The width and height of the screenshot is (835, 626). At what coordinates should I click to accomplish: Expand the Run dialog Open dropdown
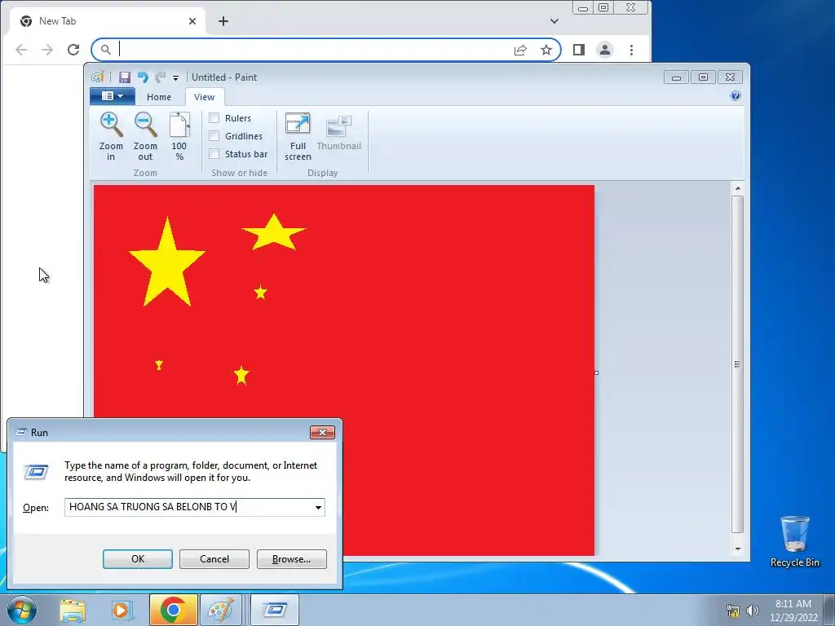(x=318, y=507)
